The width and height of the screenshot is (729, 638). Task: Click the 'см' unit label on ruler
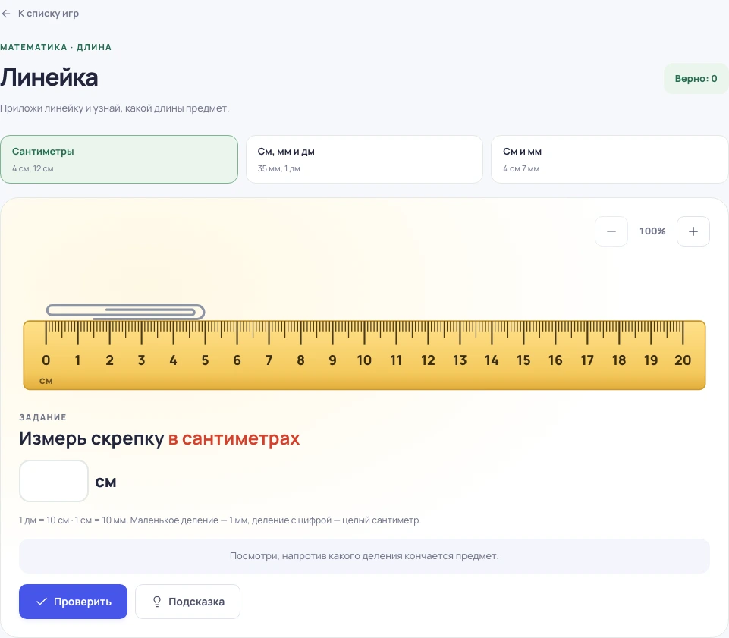(x=46, y=381)
